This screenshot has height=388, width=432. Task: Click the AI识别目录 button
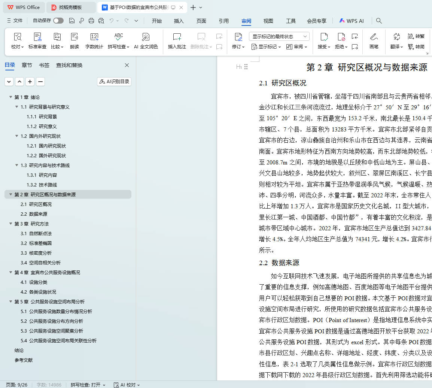(114, 82)
